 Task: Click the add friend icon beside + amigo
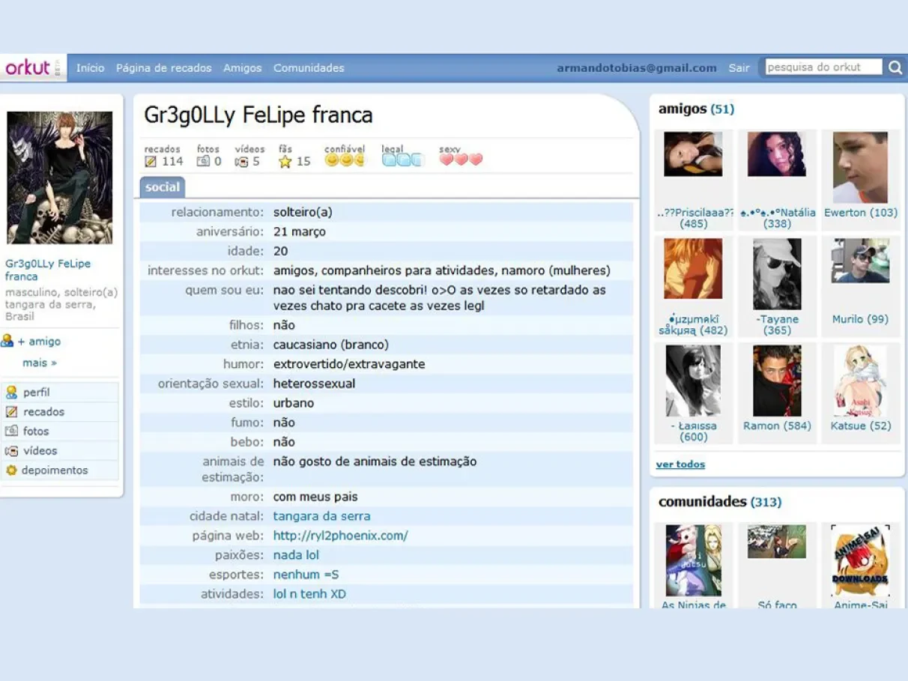7,341
